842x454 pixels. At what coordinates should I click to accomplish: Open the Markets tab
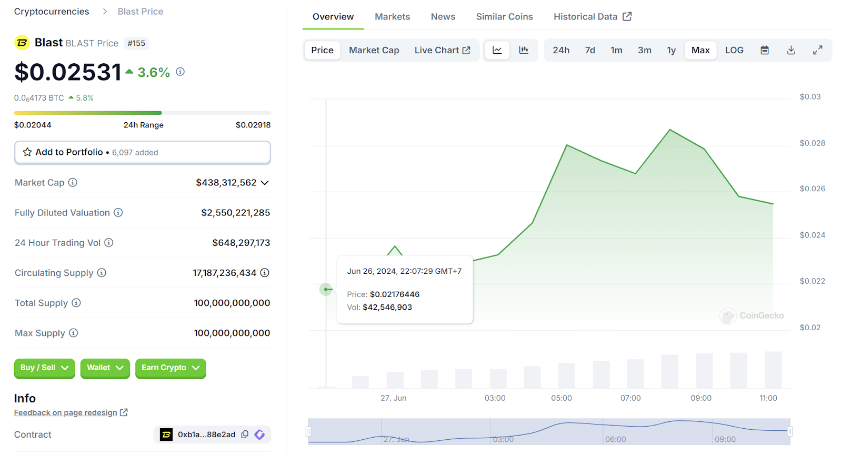tap(392, 16)
